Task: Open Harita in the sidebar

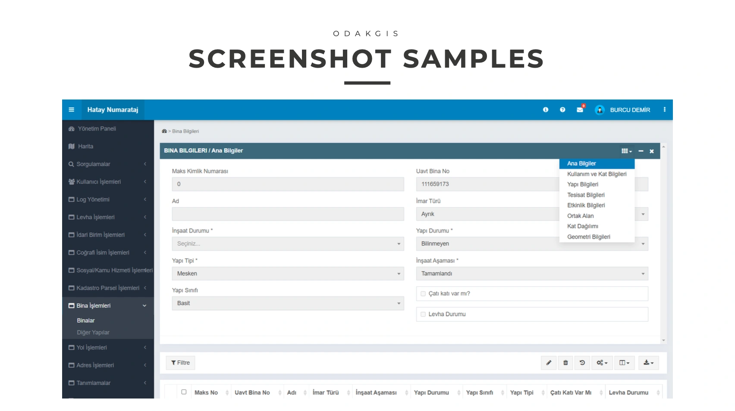Action: 85,146
